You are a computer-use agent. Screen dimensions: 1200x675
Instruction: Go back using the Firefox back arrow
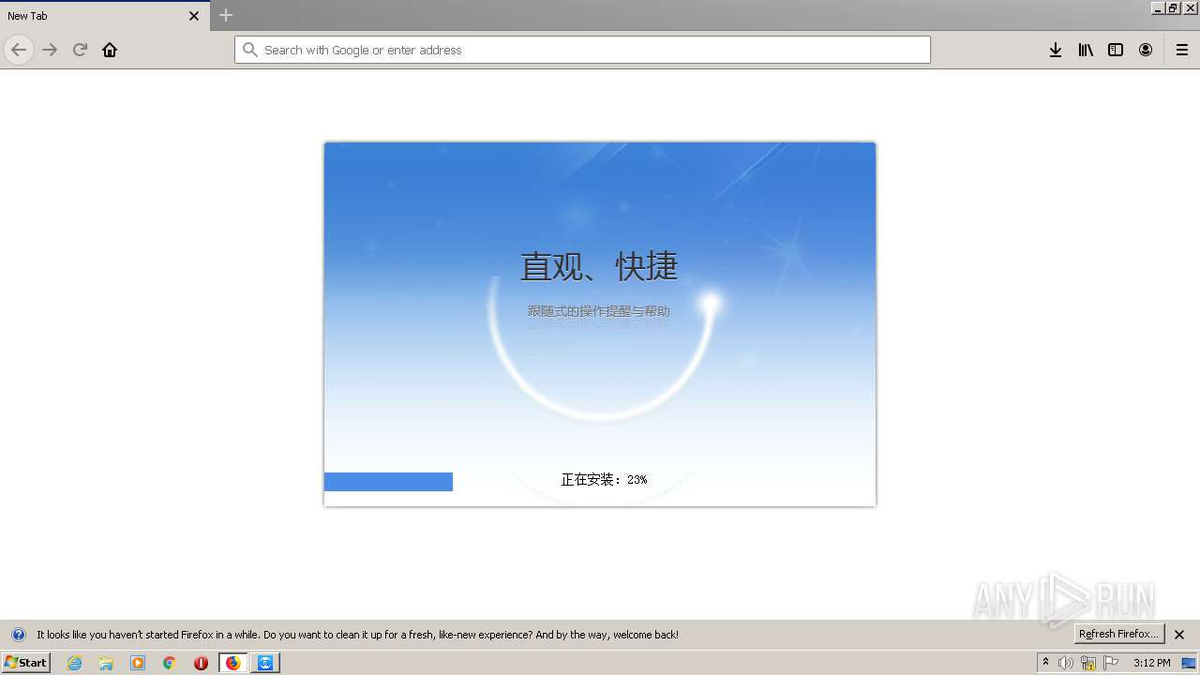point(19,50)
